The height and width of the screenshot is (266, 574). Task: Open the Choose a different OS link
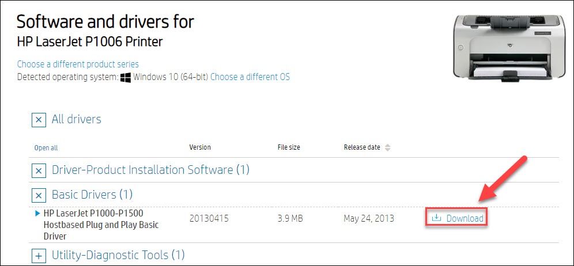click(x=250, y=77)
